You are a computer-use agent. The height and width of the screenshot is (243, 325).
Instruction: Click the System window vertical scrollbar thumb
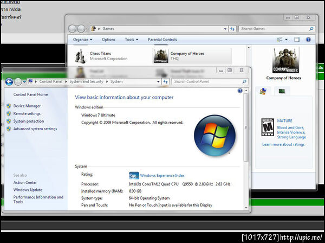(246, 127)
